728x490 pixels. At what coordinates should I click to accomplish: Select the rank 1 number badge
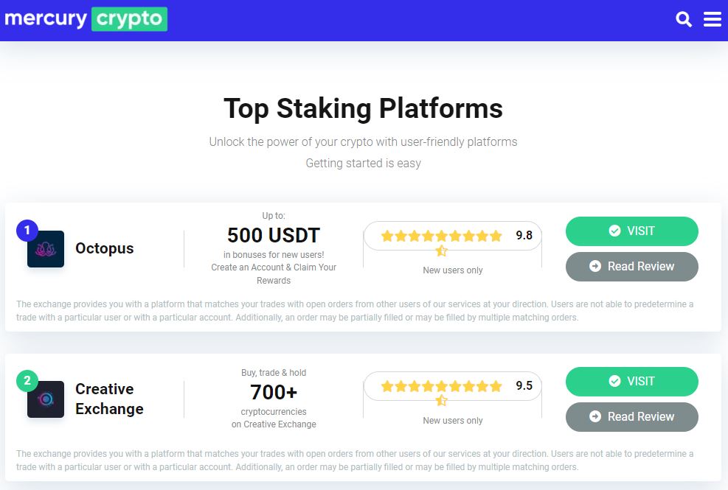(27, 230)
